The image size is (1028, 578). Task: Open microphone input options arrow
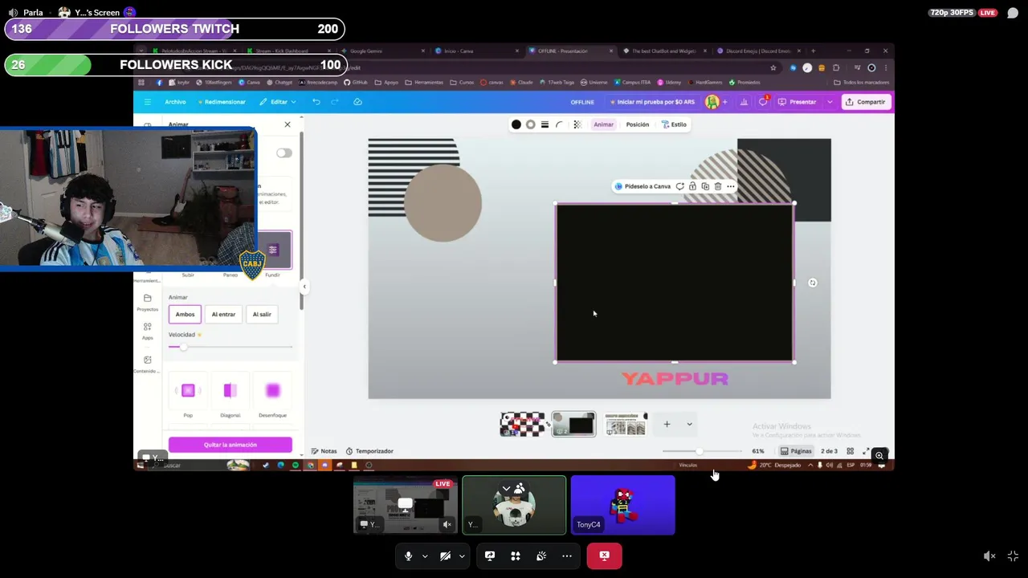point(425,556)
